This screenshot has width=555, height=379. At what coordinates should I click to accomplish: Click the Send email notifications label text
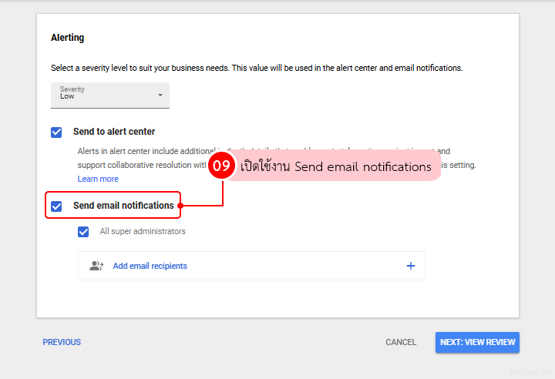tap(123, 206)
